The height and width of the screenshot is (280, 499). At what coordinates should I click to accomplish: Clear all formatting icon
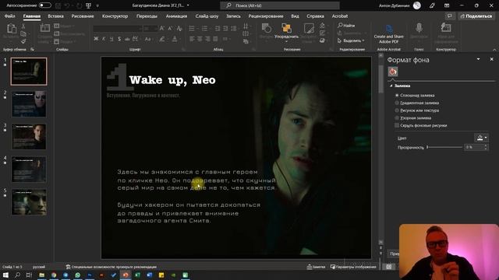pyautogui.click(x=179, y=29)
